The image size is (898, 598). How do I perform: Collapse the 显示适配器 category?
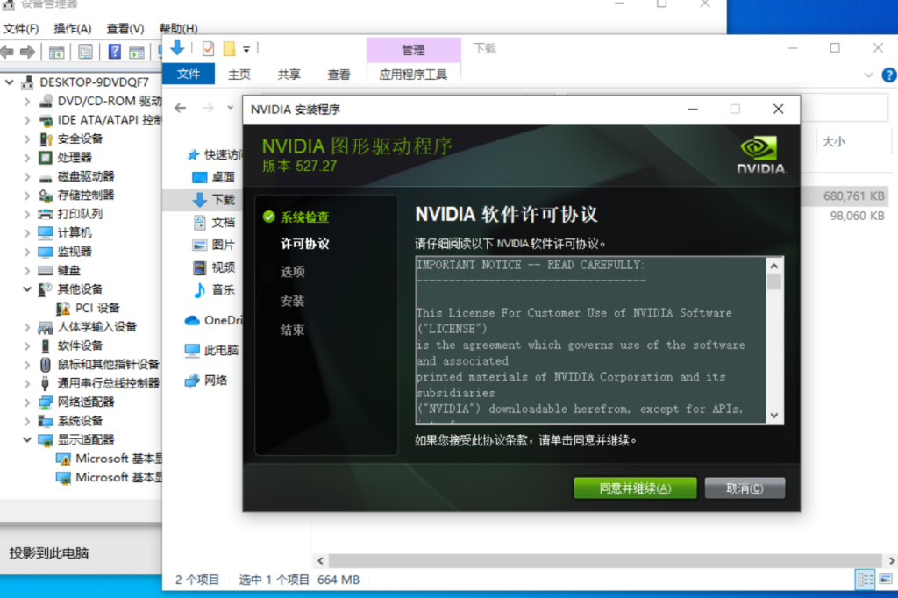pyautogui.click(x=28, y=440)
